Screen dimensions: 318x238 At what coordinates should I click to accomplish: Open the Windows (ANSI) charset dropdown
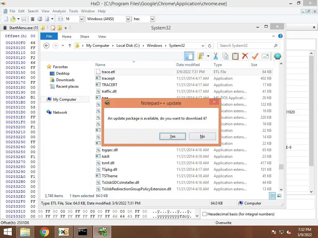[x=128, y=19]
